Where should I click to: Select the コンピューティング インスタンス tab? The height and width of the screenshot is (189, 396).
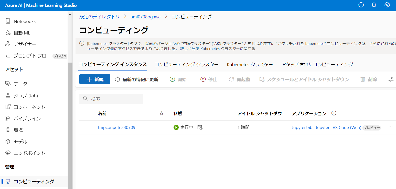click(x=113, y=64)
